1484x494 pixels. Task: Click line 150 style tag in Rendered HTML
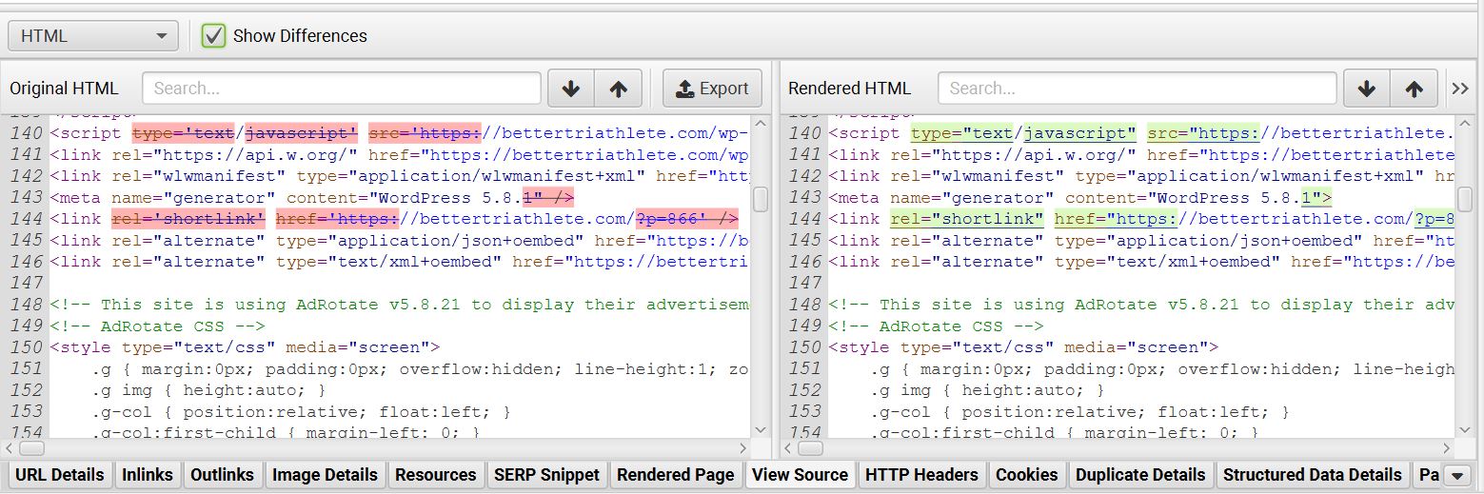point(1023,347)
